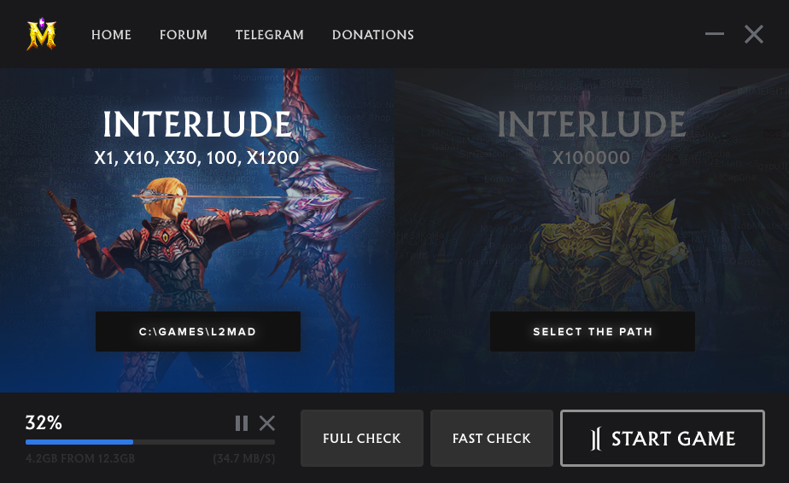Change the C:\GAMES\L2MAD install path
The height and width of the screenshot is (483, 789).
198,332
